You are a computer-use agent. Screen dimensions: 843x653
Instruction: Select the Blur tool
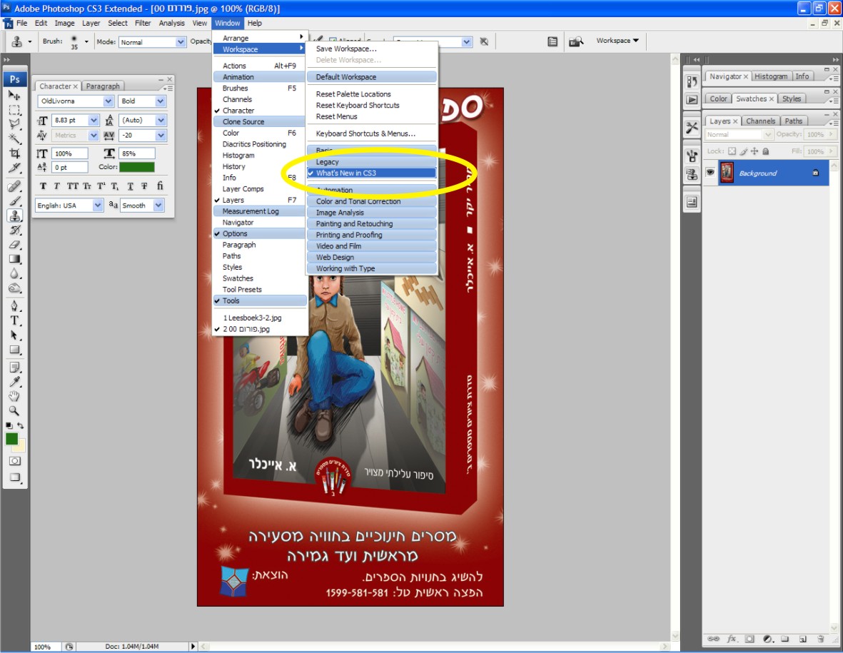pos(14,273)
